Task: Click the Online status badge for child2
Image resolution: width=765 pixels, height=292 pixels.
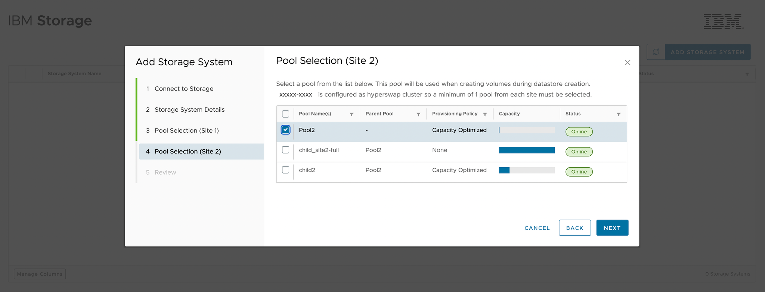Action: [x=579, y=172]
